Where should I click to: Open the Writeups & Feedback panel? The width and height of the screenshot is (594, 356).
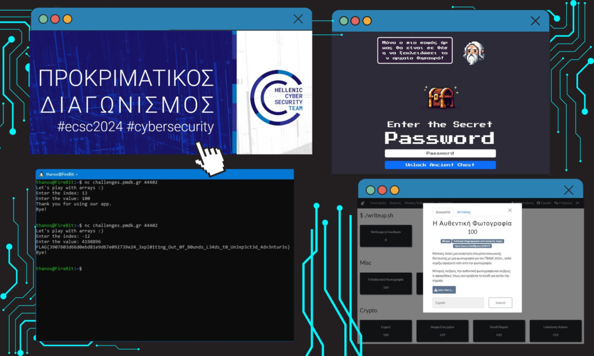386,235
